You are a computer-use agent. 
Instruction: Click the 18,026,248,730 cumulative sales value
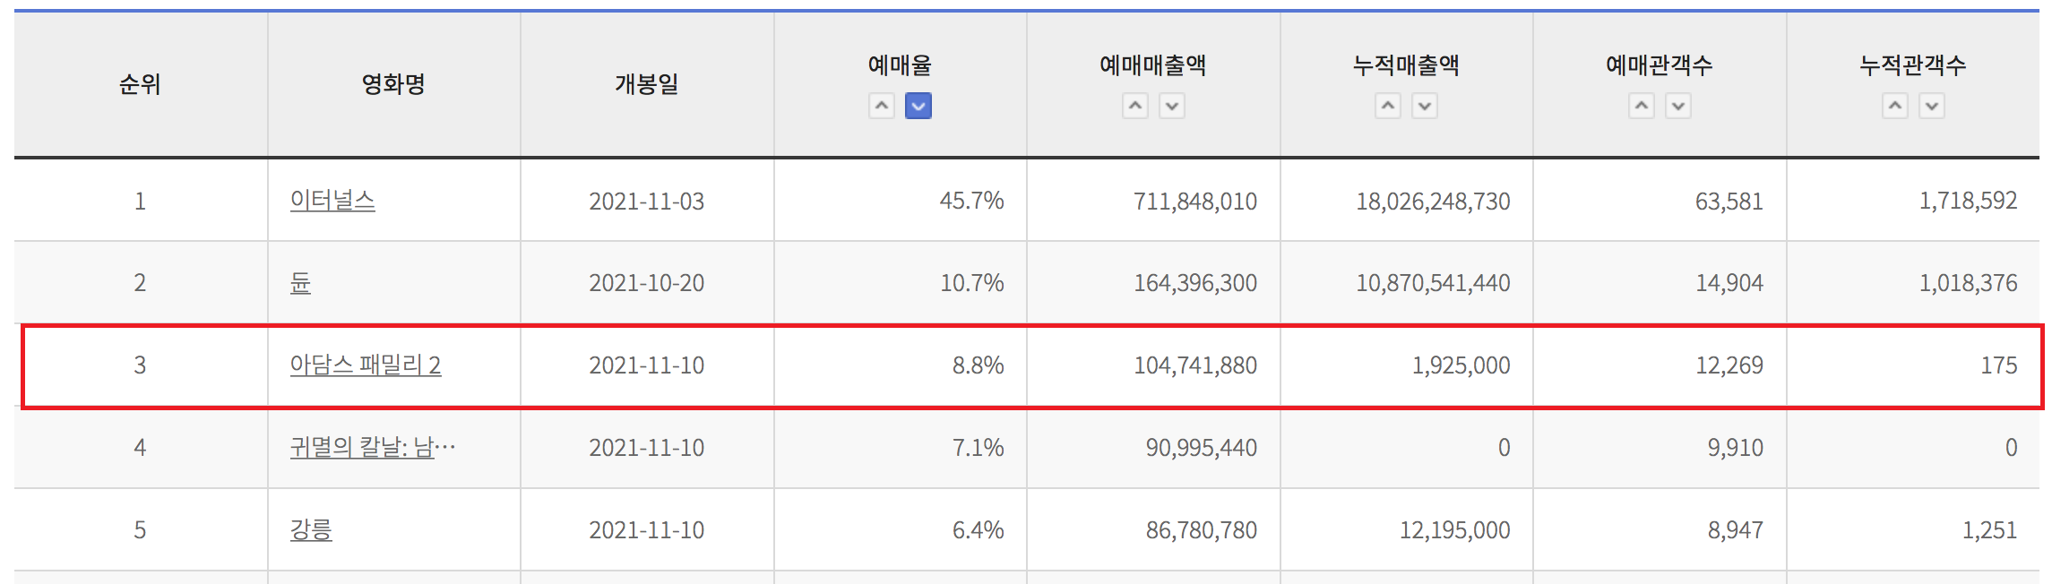1433,201
